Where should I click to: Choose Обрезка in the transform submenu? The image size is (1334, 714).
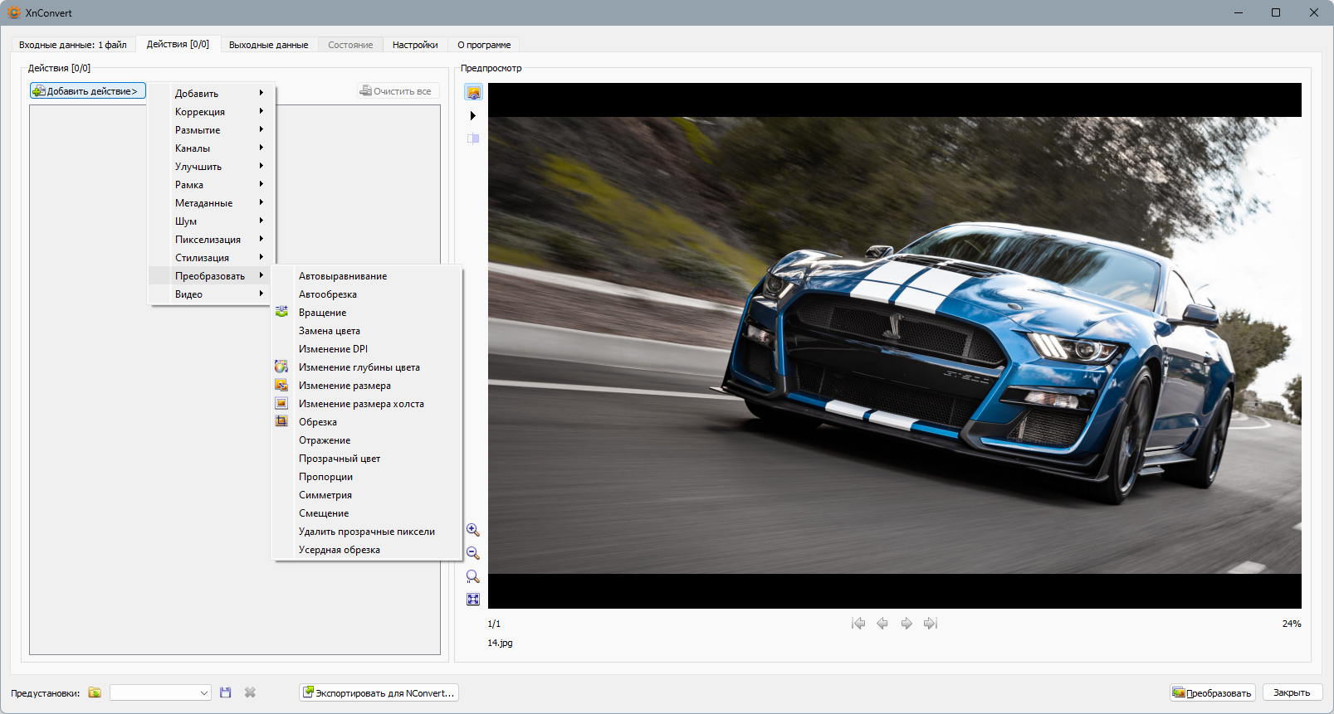[x=318, y=422]
